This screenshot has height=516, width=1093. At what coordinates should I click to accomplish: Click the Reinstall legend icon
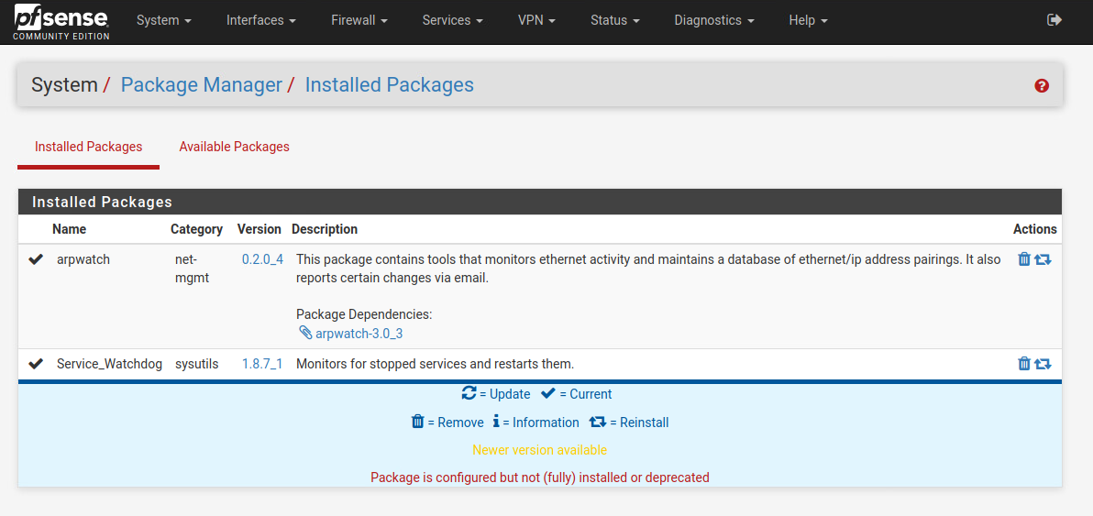(597, 422)
